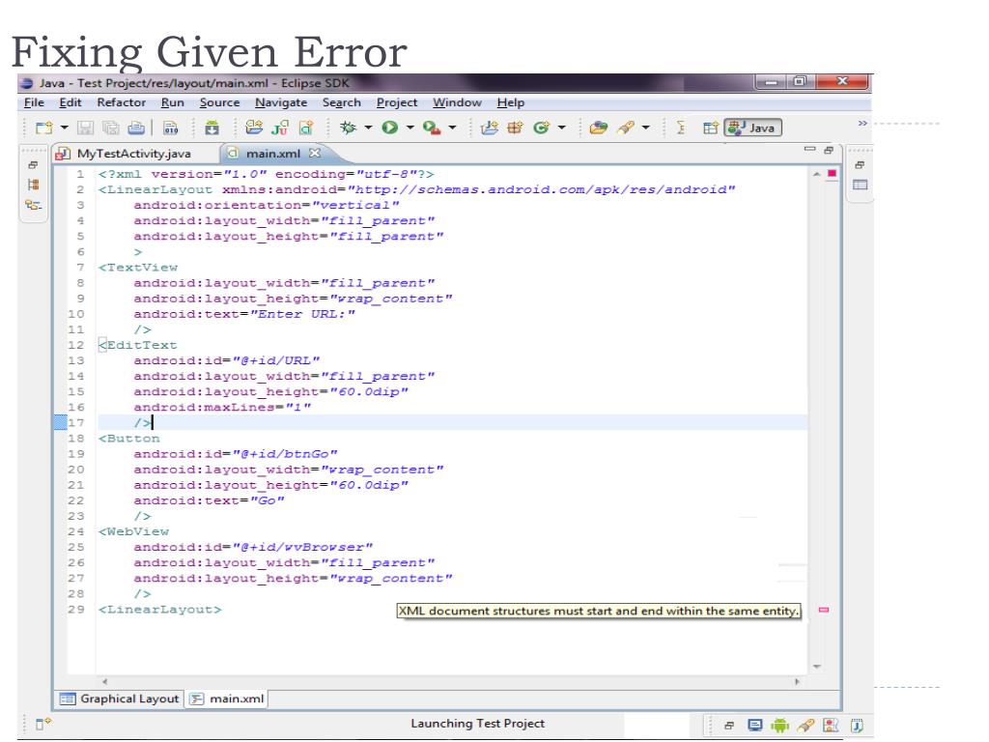
Task: Click the New Java Project icon
Action: (x=490, y=128)
